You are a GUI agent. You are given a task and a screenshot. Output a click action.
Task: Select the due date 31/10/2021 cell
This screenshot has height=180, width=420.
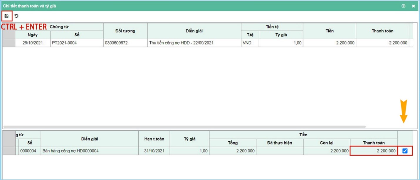click(x=154, y=151)
